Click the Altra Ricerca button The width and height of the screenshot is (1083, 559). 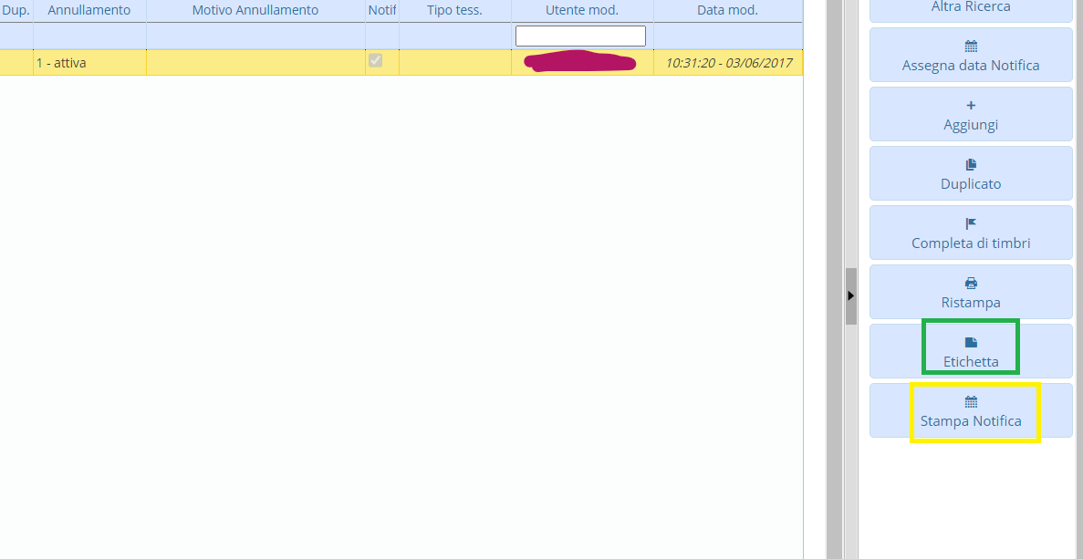coord(971,7)
